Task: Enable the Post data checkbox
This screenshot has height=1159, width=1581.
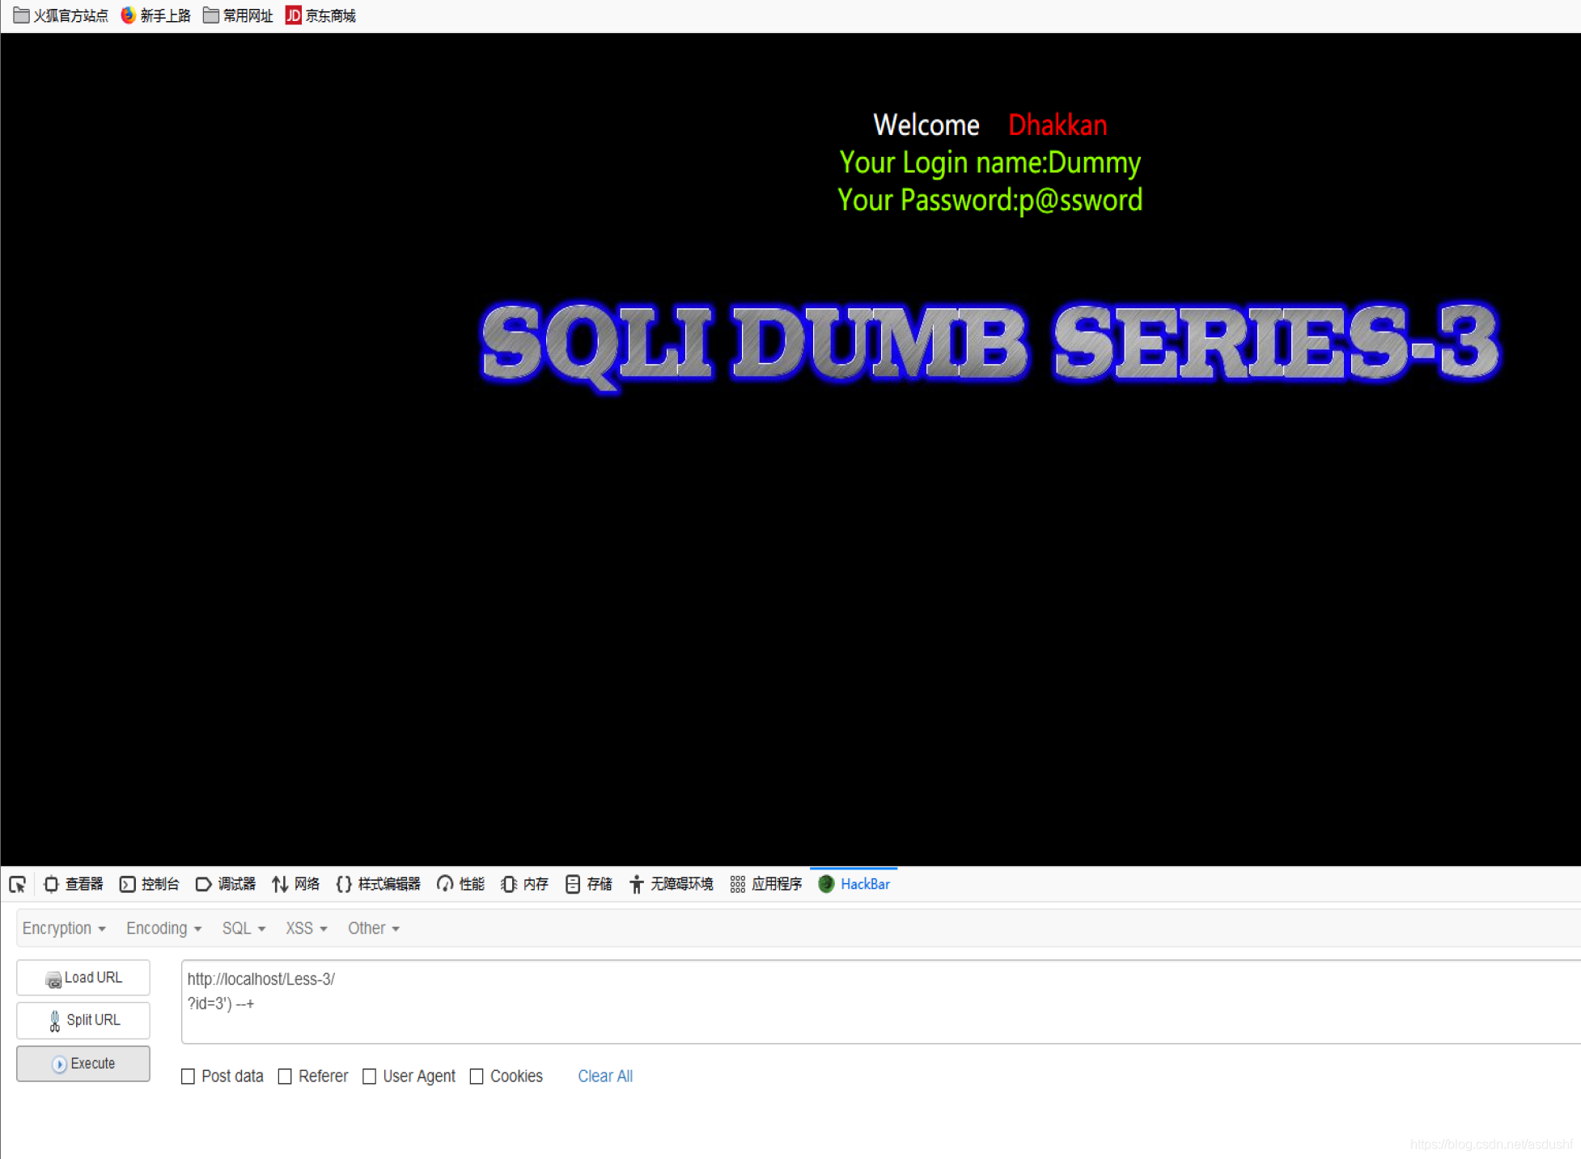Action: (189, 1077)
